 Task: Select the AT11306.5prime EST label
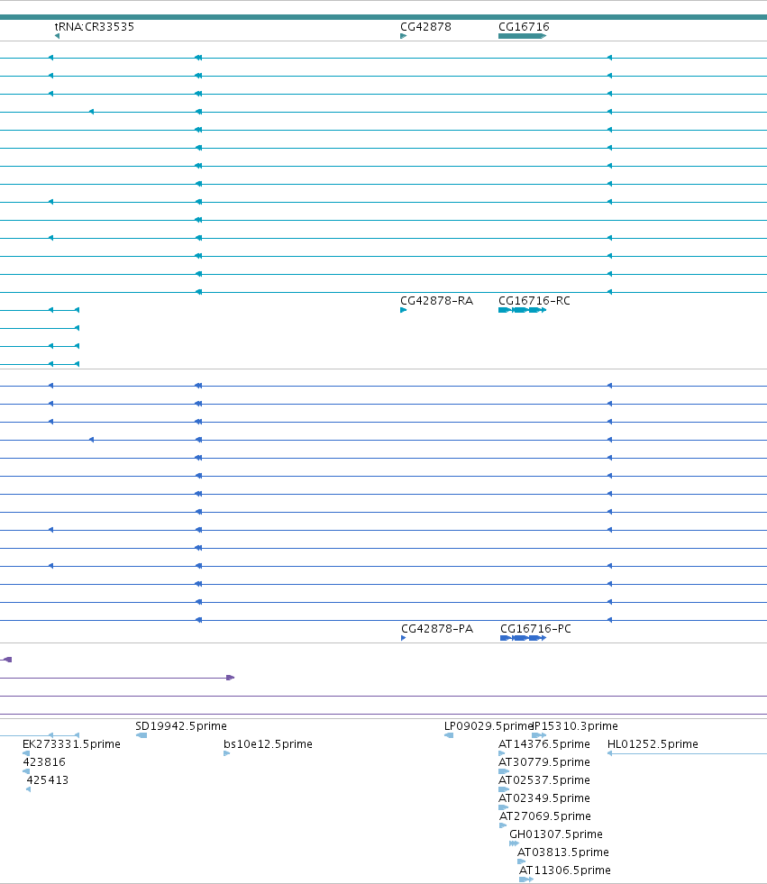(565, 870)
